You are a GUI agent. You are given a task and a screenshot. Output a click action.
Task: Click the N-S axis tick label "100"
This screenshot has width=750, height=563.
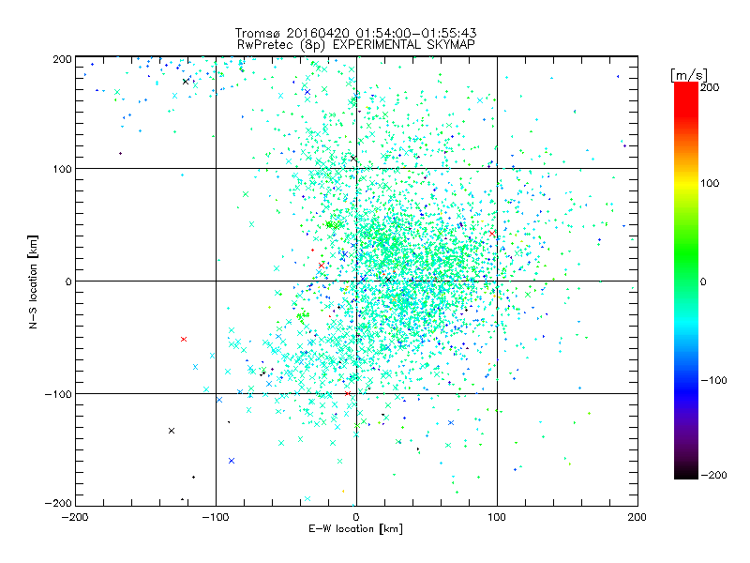(x=62, y=169)
